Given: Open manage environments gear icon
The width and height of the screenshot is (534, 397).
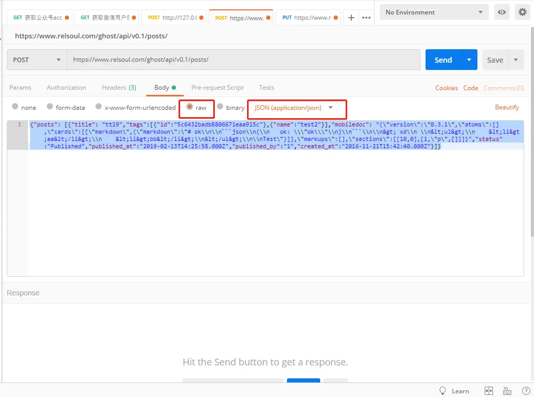Looking at the screenshot, I should coord(523,12).
